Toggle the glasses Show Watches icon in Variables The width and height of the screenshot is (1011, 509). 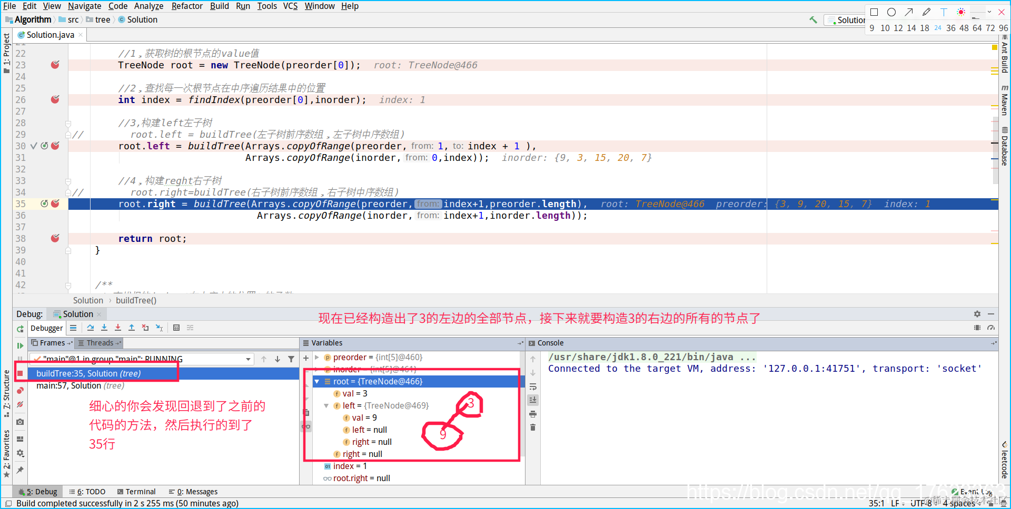pyautogui.click(x=306, y=426)
